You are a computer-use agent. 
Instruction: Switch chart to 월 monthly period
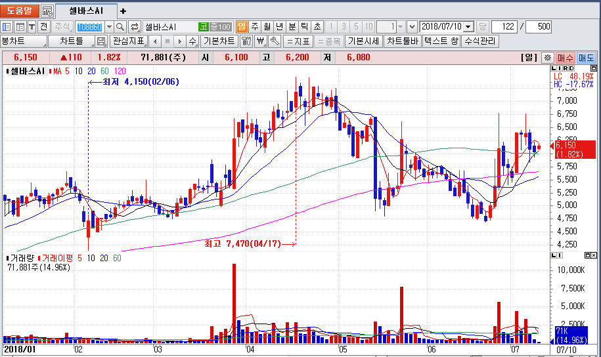267,27
